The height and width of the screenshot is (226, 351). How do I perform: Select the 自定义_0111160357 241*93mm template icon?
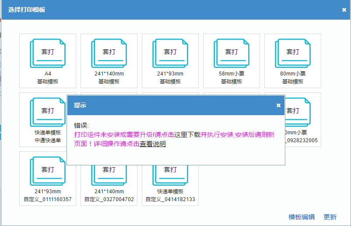point(48,171)
